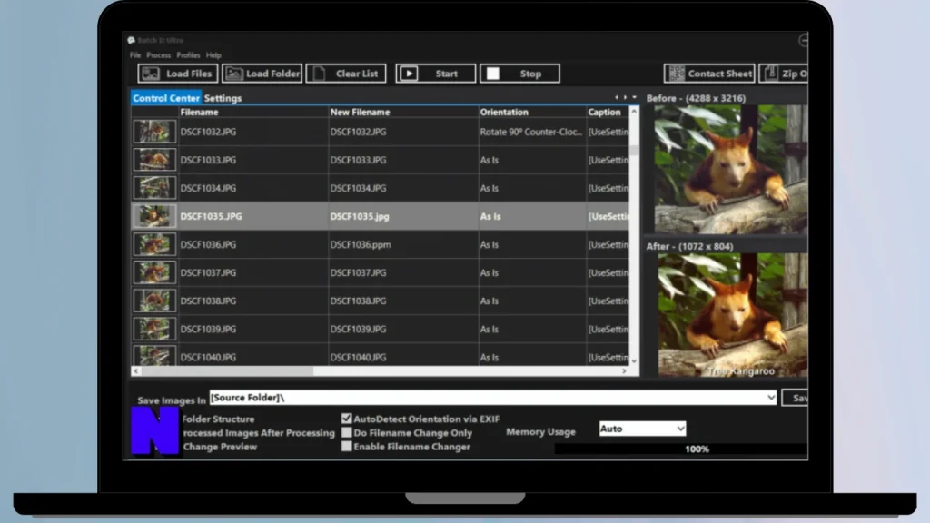Viewport: 930px width, 523px height.
Task: Click the Before preview image
Action: click(731, 169)
